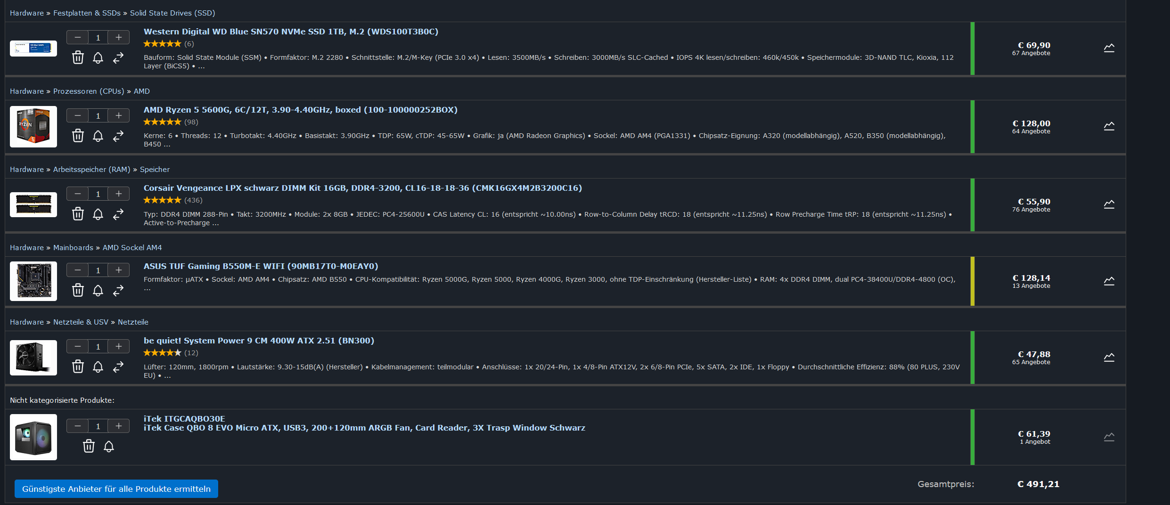This screenshot has height=505, width=1170.
Task: Open the 76 Angebote price for Corsair RAM
Action: tap(1031, 205)
